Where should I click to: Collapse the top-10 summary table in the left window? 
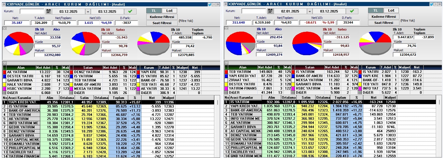pyautogui.click(x=4, y=63)
